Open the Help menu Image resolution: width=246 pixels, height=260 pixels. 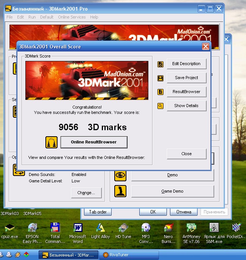pyautogui.click(x=94, y=17)
